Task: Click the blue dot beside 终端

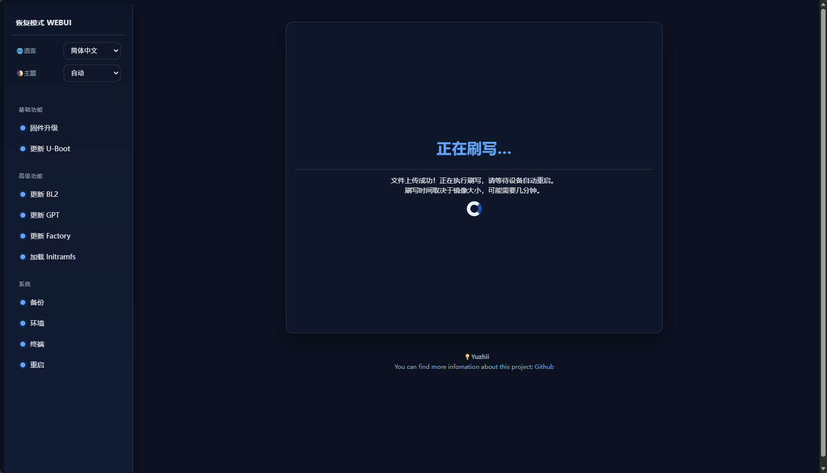Action: (x=23, y=344)
